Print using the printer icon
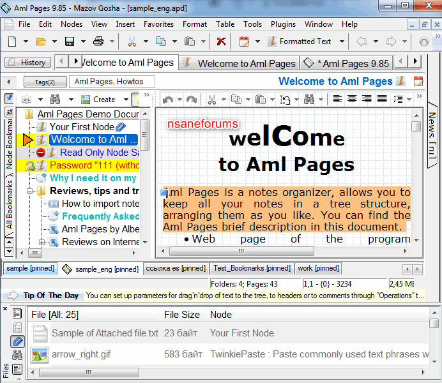 [x=98, y=41]
